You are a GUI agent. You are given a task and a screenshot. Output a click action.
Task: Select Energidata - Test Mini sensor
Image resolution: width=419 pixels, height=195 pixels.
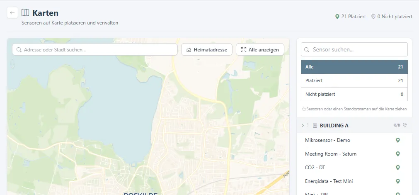[329, 181]
